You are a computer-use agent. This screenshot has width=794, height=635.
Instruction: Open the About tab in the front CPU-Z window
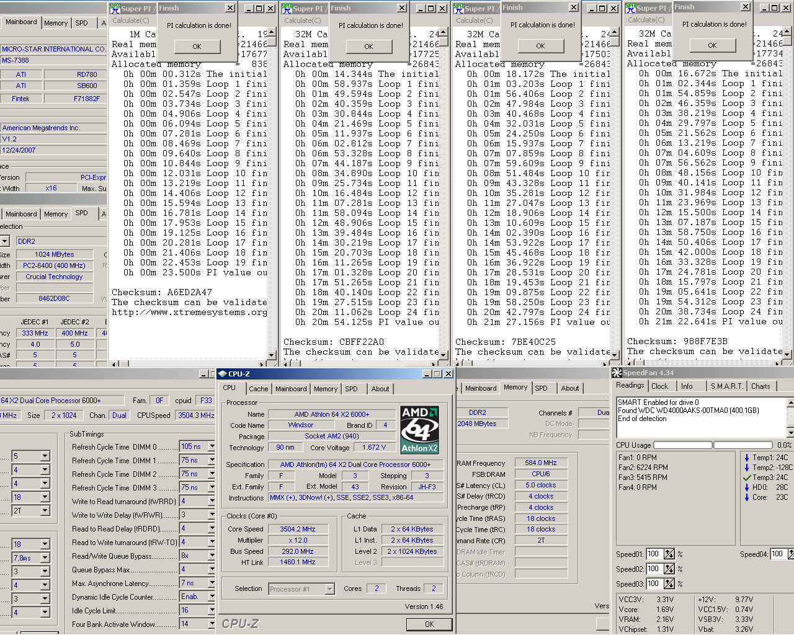380,389
